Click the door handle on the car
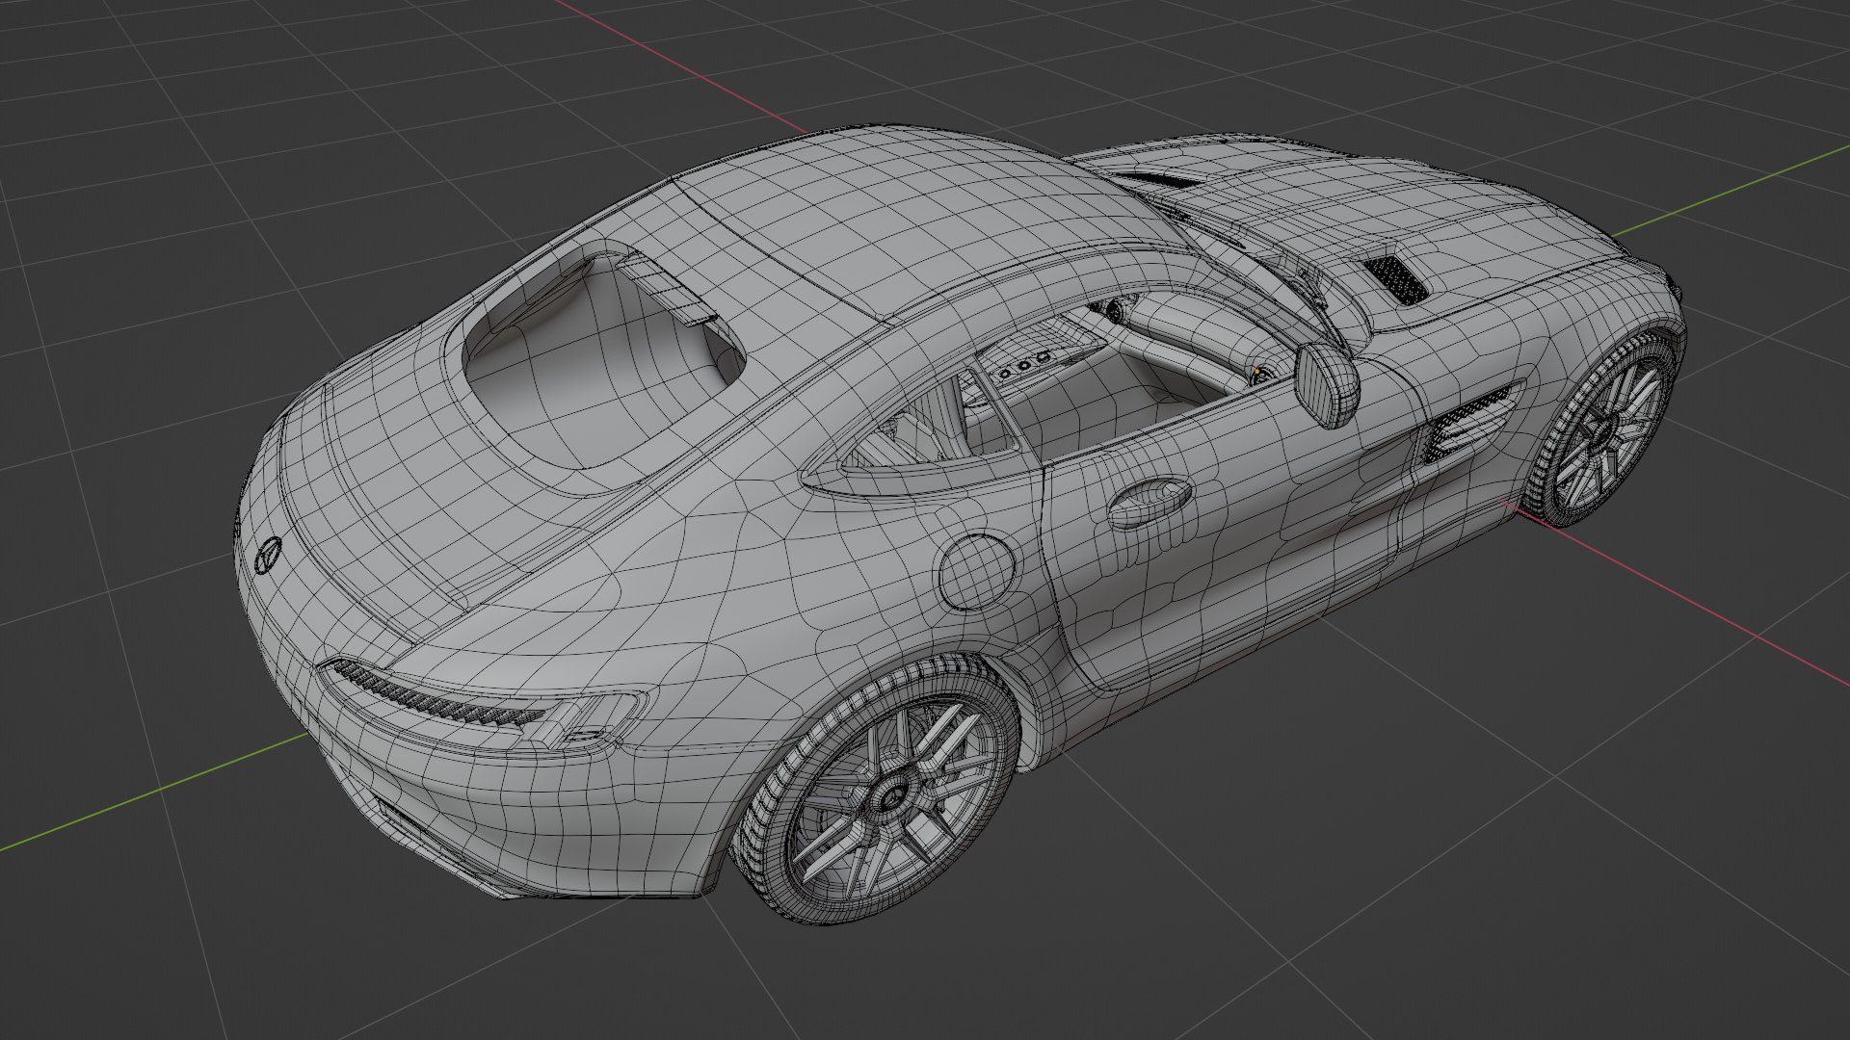Image resolution: width=1850 pixels, height=1040 pixels. (x=1150, y=503)
